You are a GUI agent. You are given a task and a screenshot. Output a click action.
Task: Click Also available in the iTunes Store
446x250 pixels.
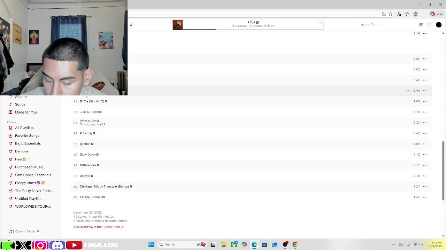click(x=98, y=227)
